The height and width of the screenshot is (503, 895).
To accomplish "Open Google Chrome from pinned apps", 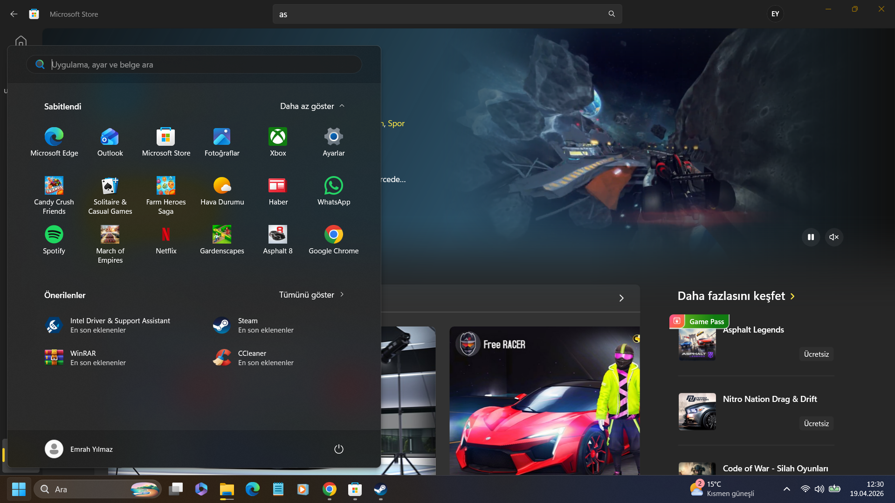I will click(334, 240).
